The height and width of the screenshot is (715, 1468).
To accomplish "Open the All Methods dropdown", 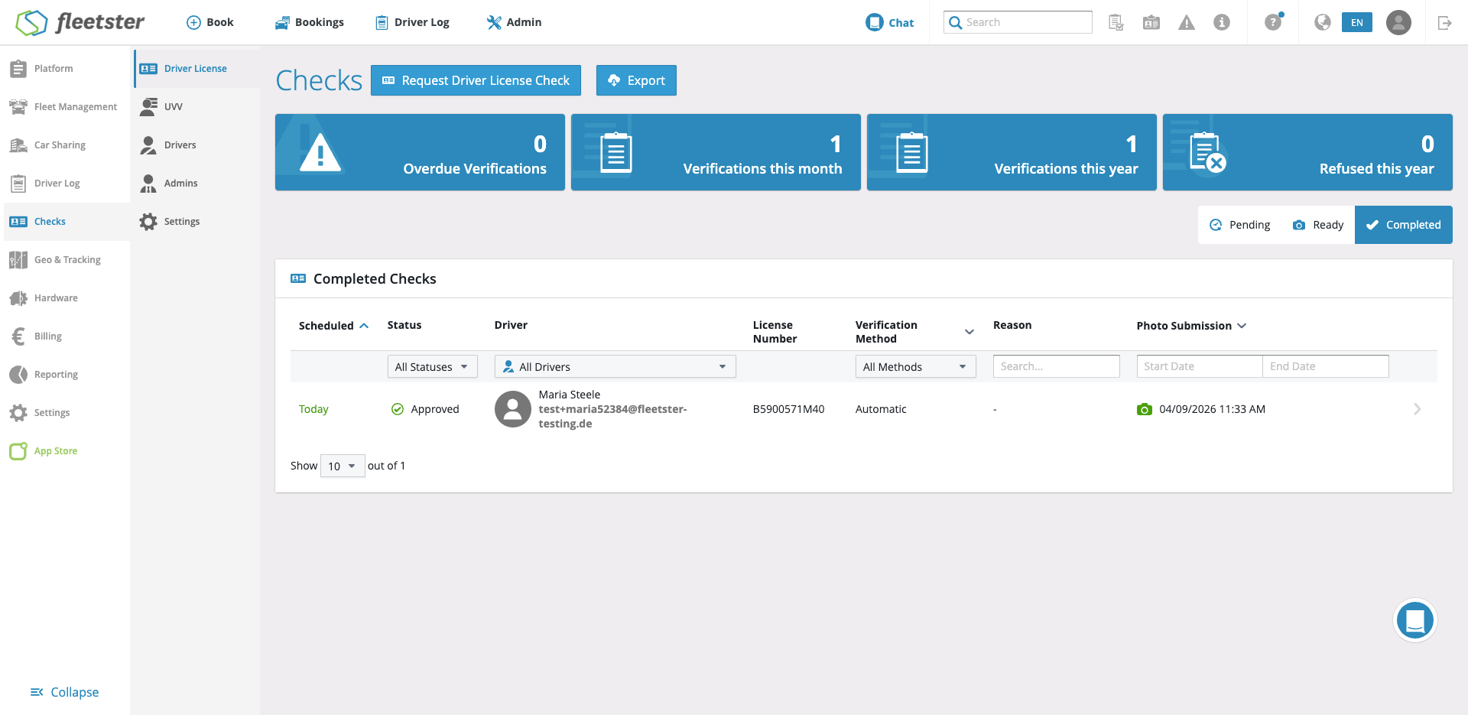I will (916, 367).
